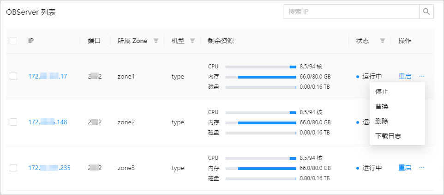The width and height of the screenshot is (444, 195).
Task: Open the 状态 column filter icon
Action: [x=382, y=41]
